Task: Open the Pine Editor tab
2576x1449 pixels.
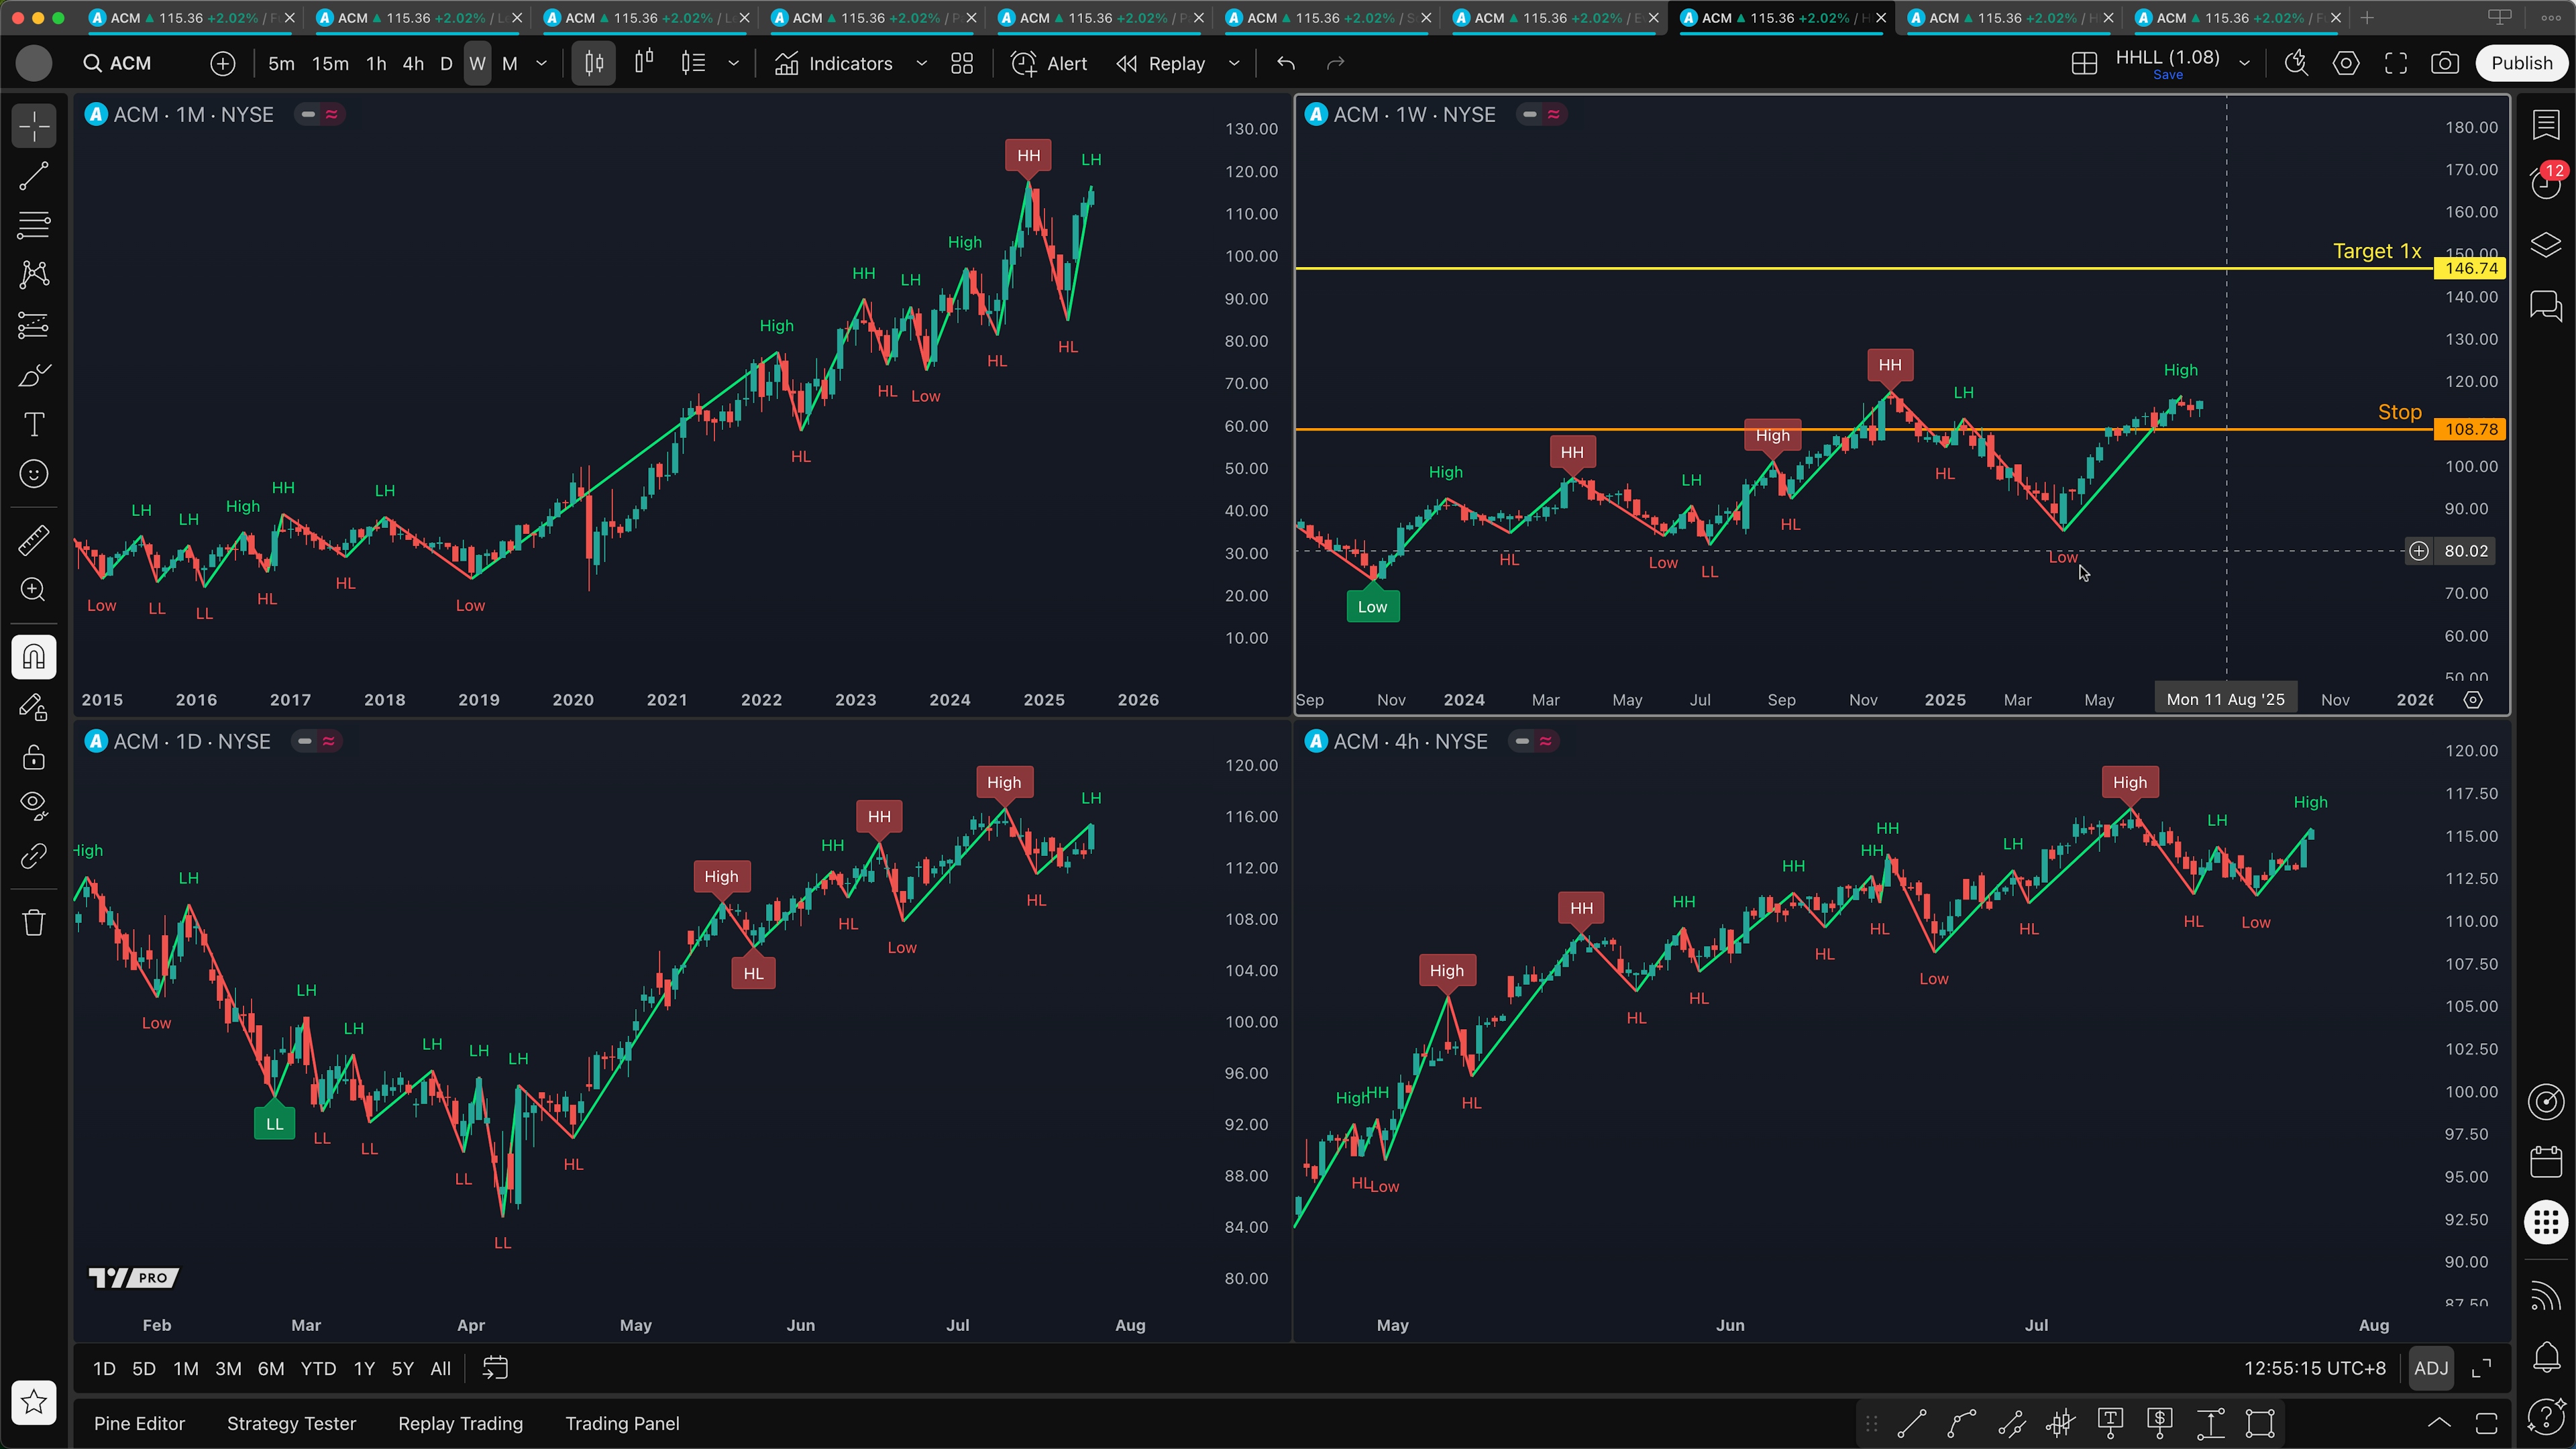Action: (x=139, y=1424)
